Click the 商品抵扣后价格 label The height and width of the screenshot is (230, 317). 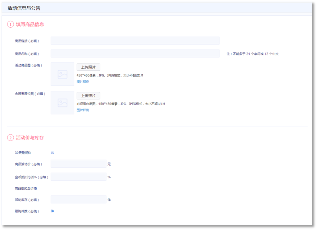[x=26, y=188]
